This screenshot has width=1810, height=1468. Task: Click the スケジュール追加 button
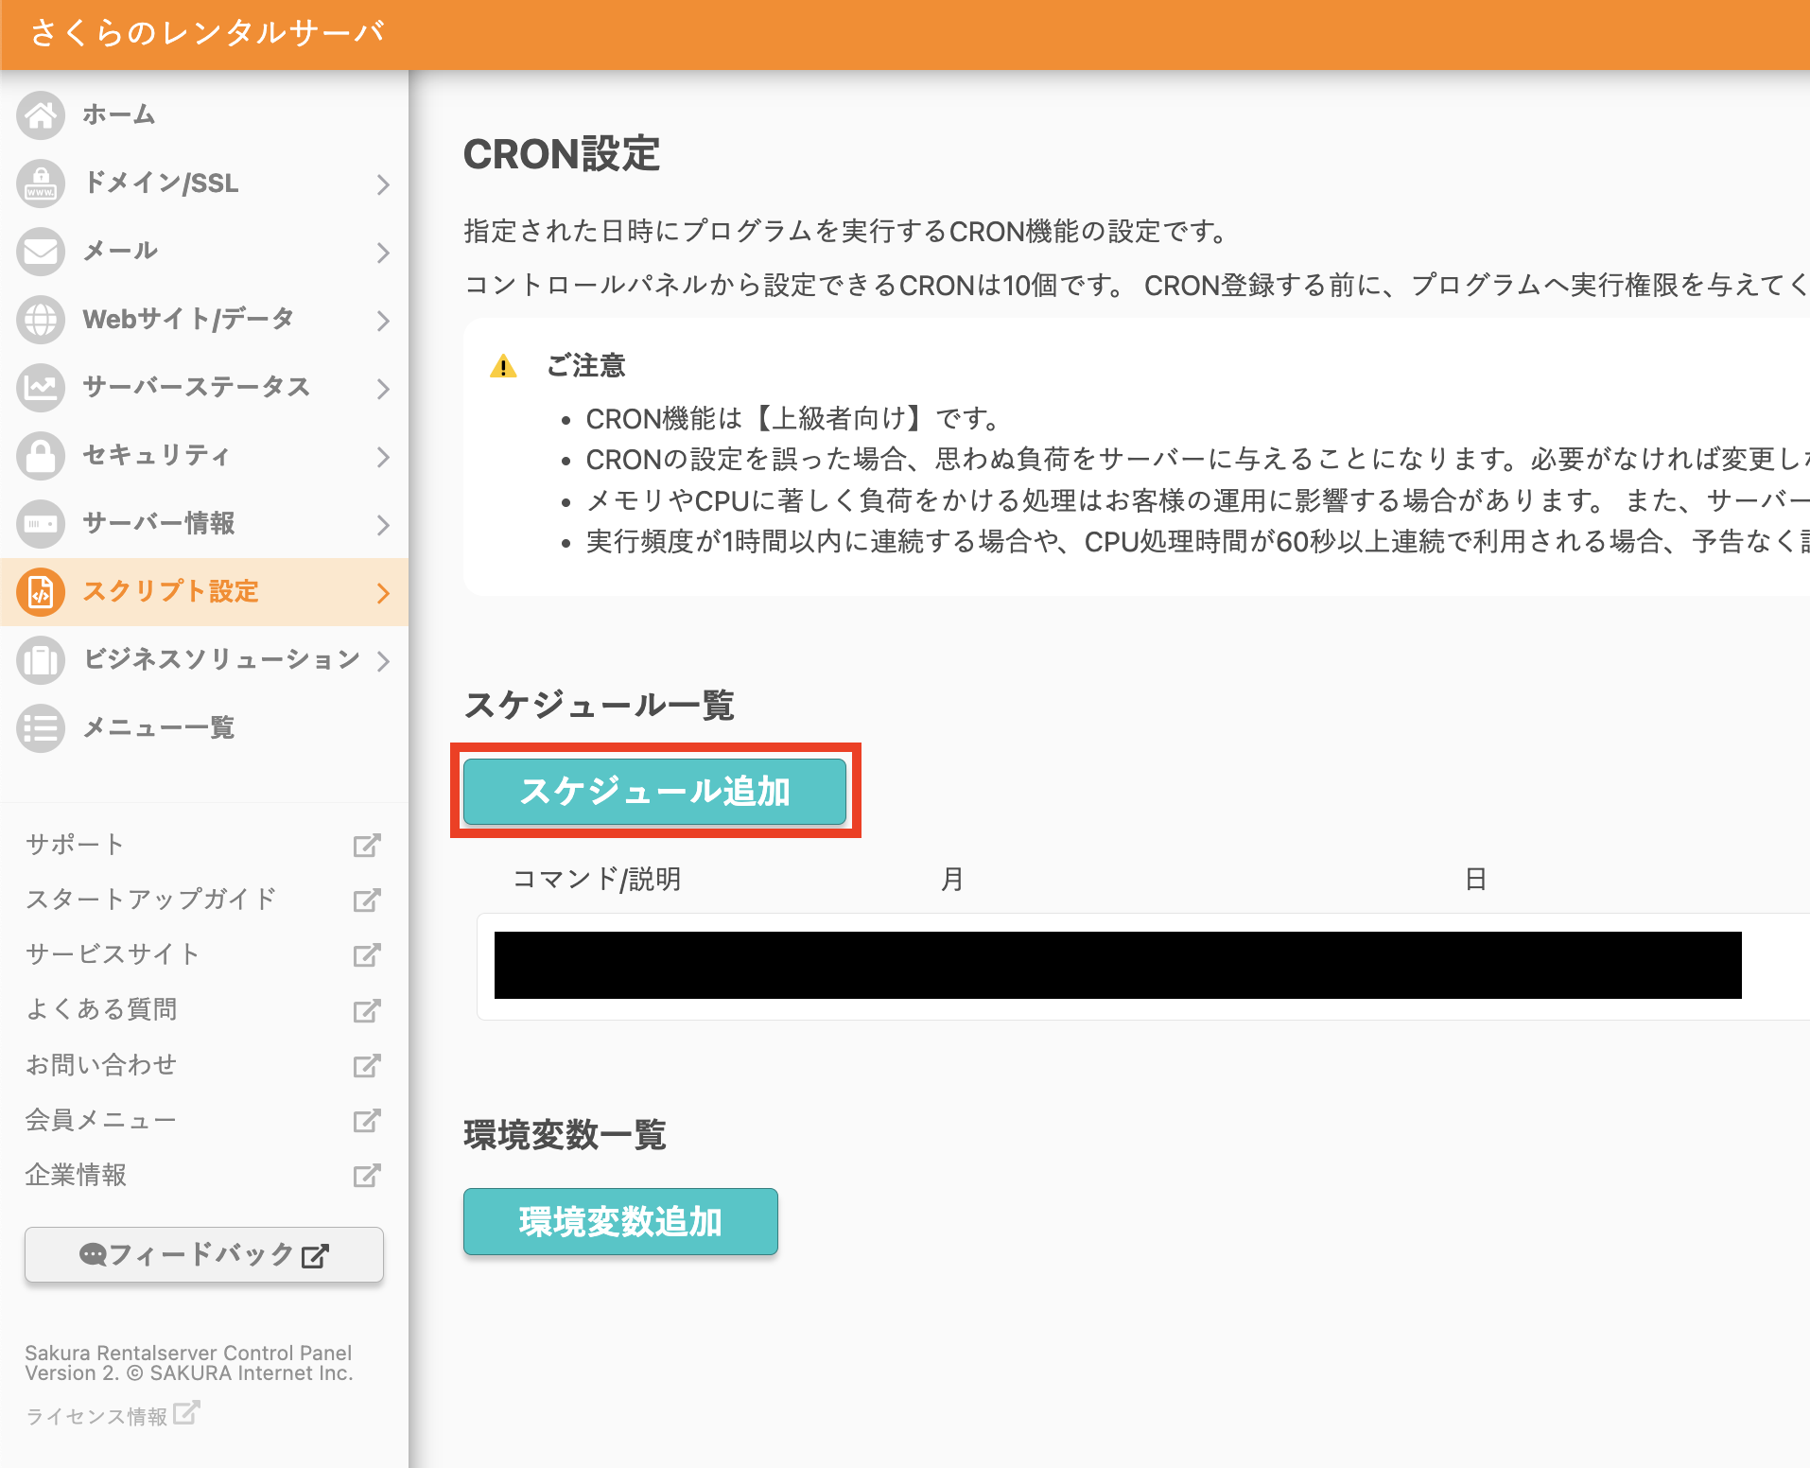pos(654,791)
